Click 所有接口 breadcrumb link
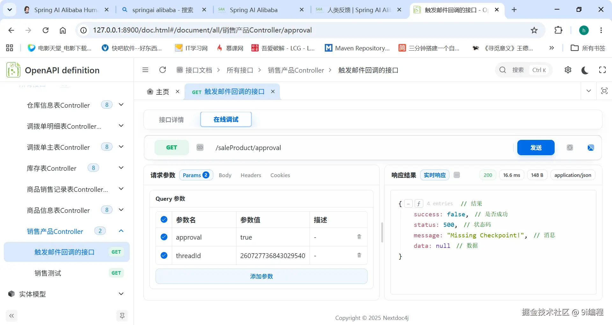This screenshot has height=325, width=612. (240, 70)
